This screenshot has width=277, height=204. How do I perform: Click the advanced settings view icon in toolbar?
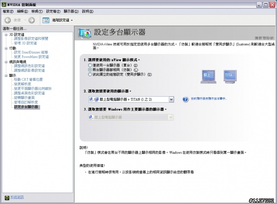point(46,20)
